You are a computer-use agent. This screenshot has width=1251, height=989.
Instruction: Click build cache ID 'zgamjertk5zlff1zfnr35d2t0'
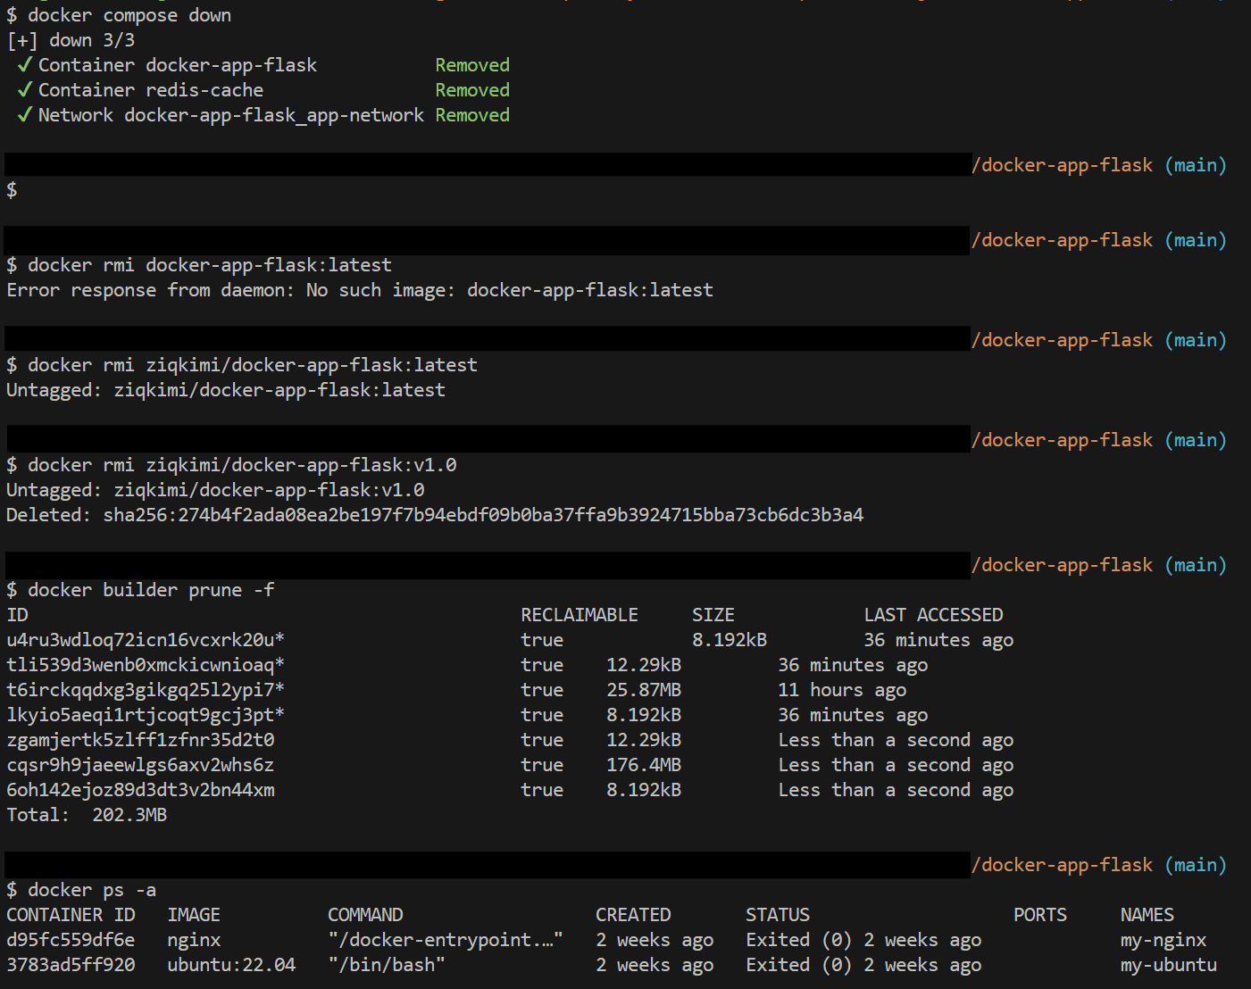tap(140, 740)
